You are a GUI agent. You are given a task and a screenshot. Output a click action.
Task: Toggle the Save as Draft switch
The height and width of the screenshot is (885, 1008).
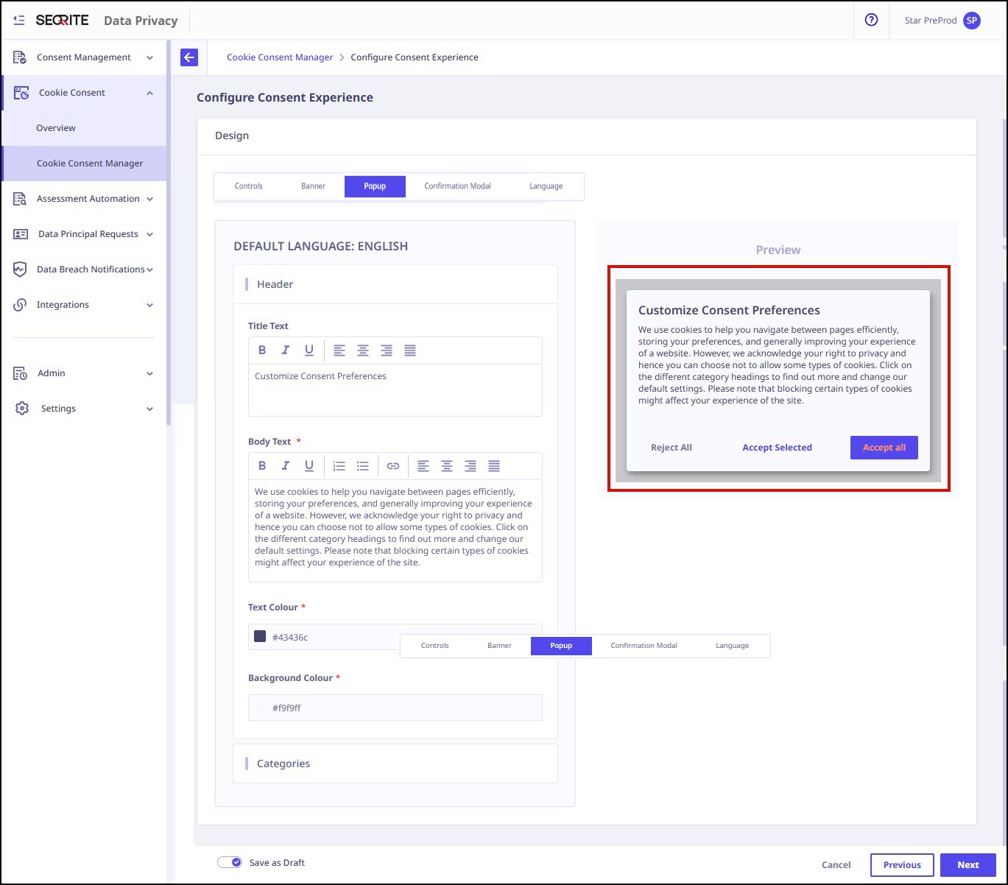click(230, 862)
